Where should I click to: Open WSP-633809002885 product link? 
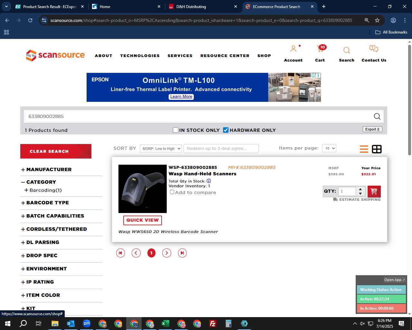coord(193,167)
